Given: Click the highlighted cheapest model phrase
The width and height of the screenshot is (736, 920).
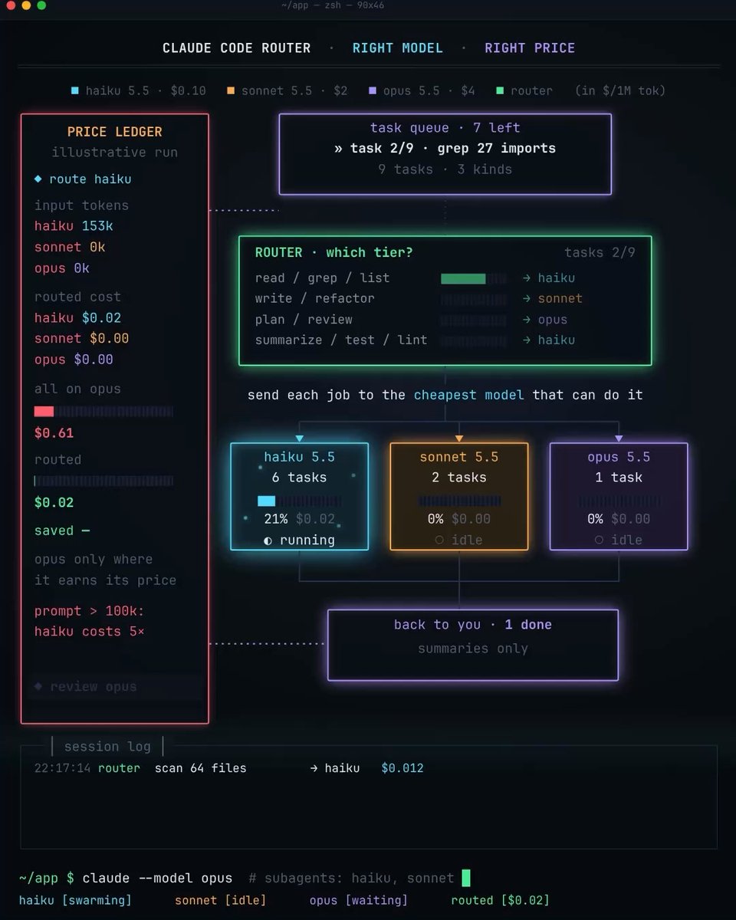Looking at the screenshot, I should click(x=469, y=395).
